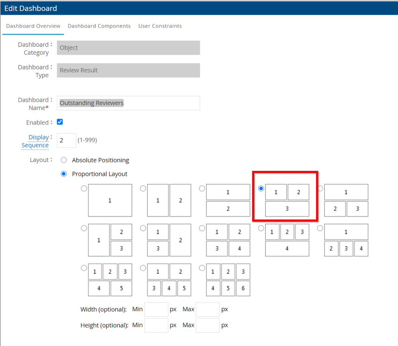Select Proportional Layout radio option

[x=64, y=174]
